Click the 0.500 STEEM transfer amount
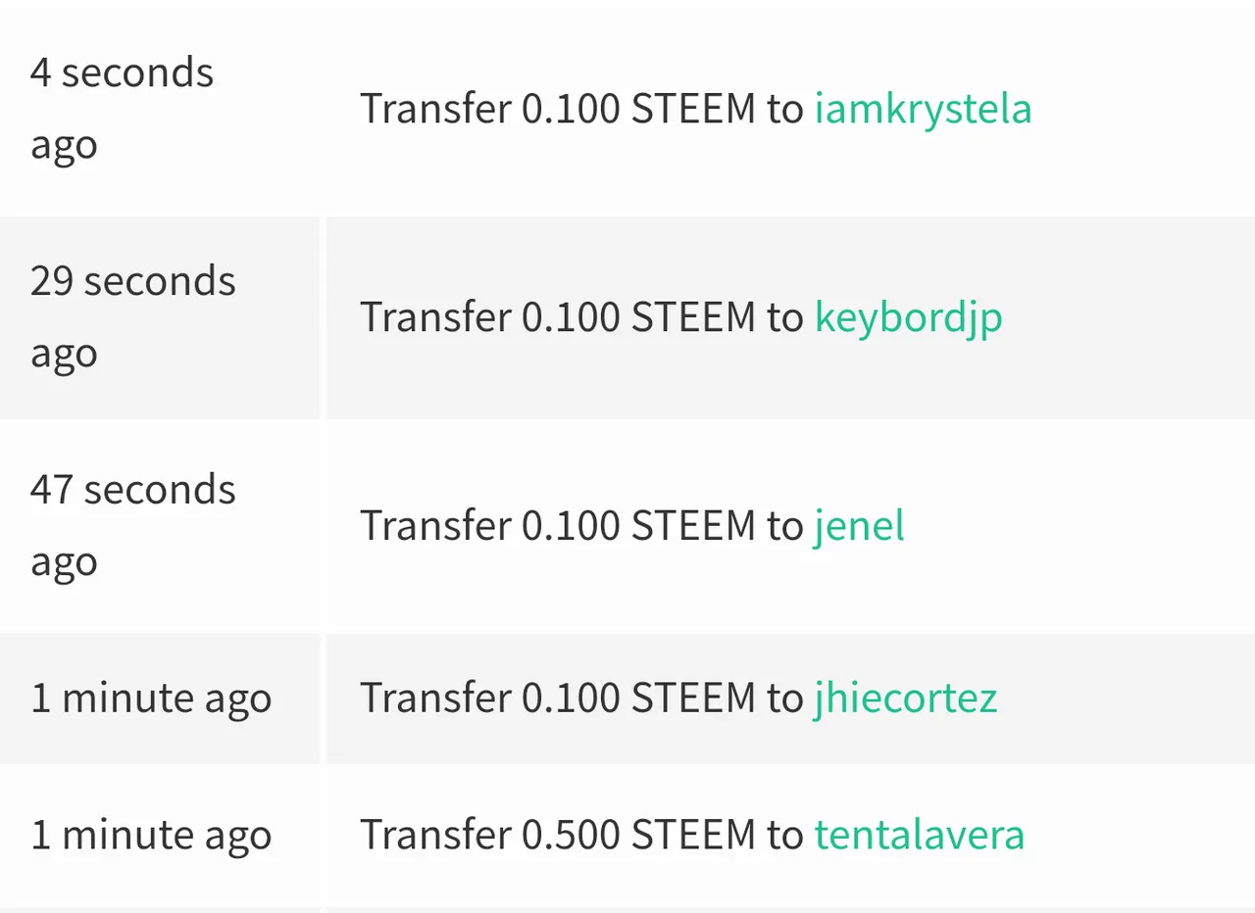 [570, 835]
